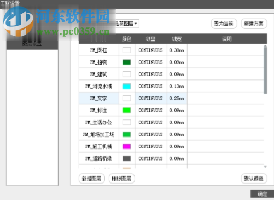Click CONTINUOUS linetype of PM_标注

pos(151,110)
